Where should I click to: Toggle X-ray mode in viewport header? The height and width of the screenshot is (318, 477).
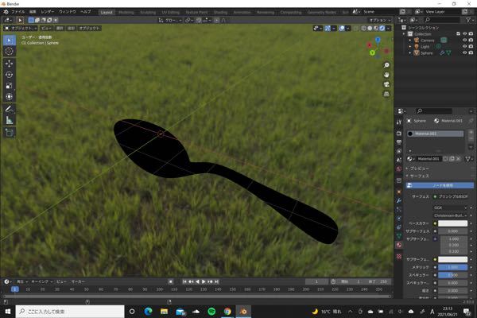click(x=355, y=29)
